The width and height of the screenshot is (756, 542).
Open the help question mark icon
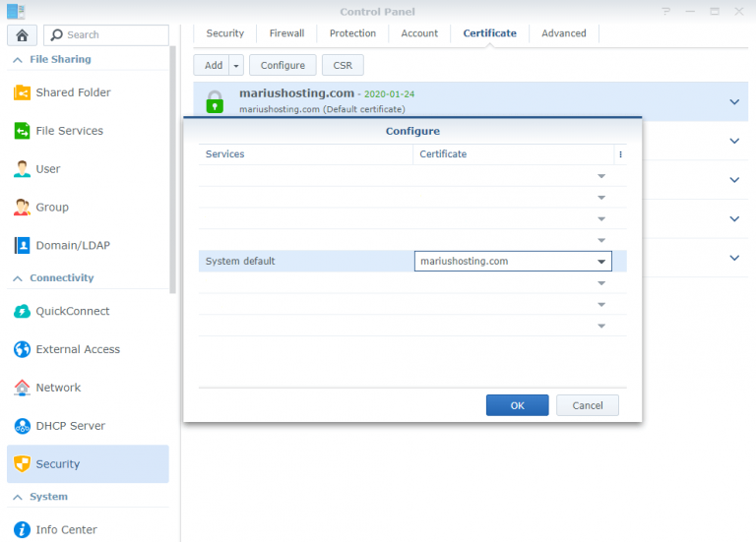click(x=665, y=11)
